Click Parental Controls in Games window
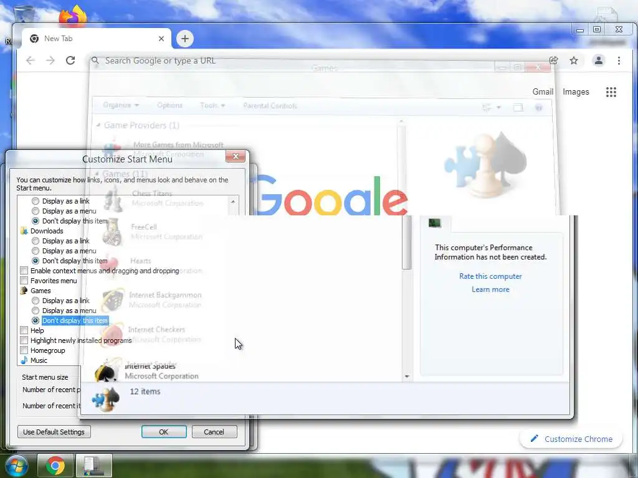638x478 pixels. (270, 106)
